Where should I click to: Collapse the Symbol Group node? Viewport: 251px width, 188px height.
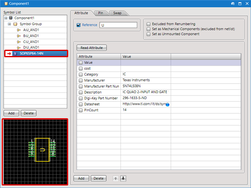(x=10, y=24)
